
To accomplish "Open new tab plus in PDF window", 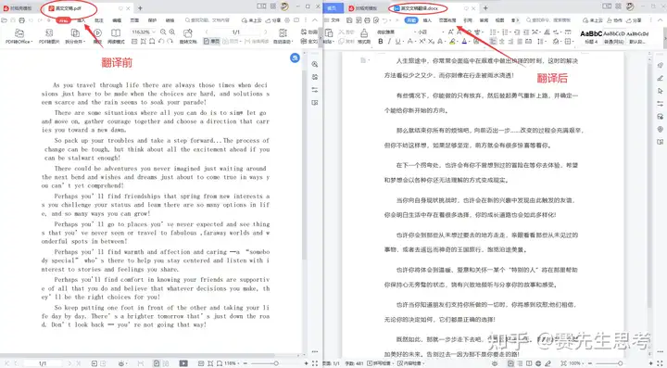I will (x=140, y=8).
